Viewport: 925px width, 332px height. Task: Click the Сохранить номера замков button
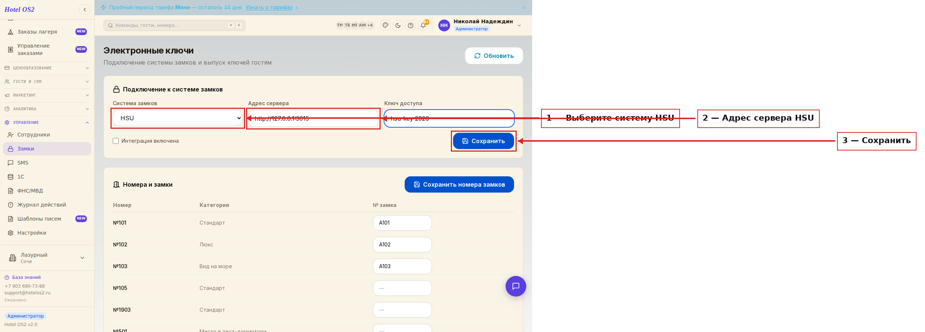(x=459, y=184)
